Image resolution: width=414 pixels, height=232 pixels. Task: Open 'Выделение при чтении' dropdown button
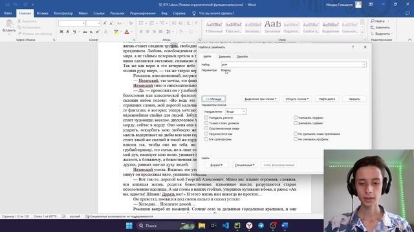tap(261, 99)
